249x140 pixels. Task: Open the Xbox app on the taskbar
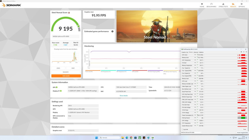(x=140, y=138)
